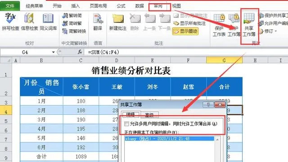The width and height of the screenshot is (288, 162).
Task: Switch to the 数据 tab
Action: [x=139, y=6]
